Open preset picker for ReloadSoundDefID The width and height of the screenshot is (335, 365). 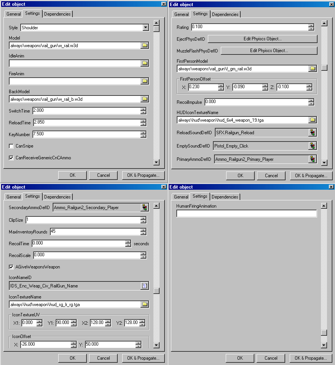click(x=313, y=132)
